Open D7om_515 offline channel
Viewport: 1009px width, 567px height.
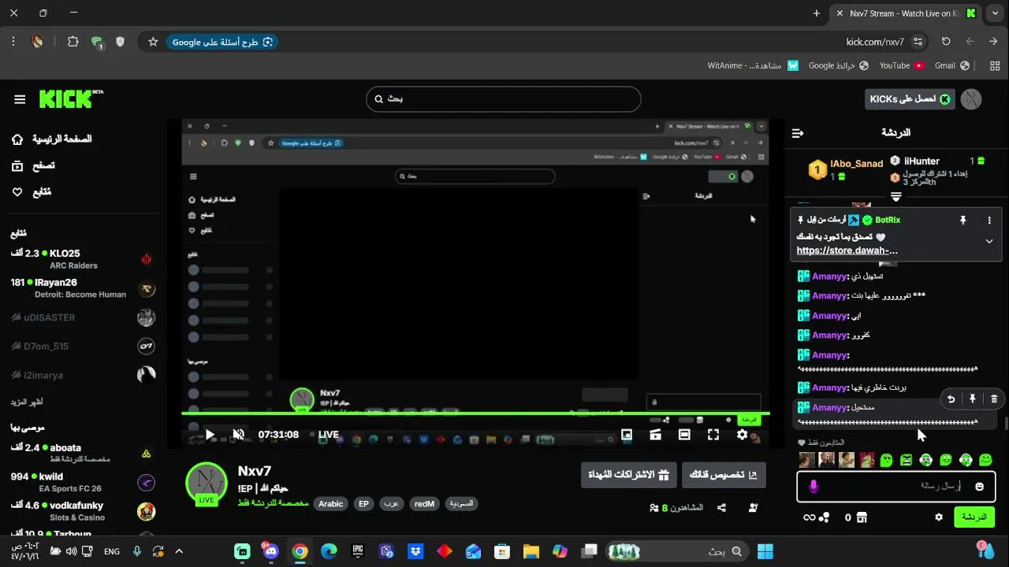pyautogui.click(x=81, y=346)
